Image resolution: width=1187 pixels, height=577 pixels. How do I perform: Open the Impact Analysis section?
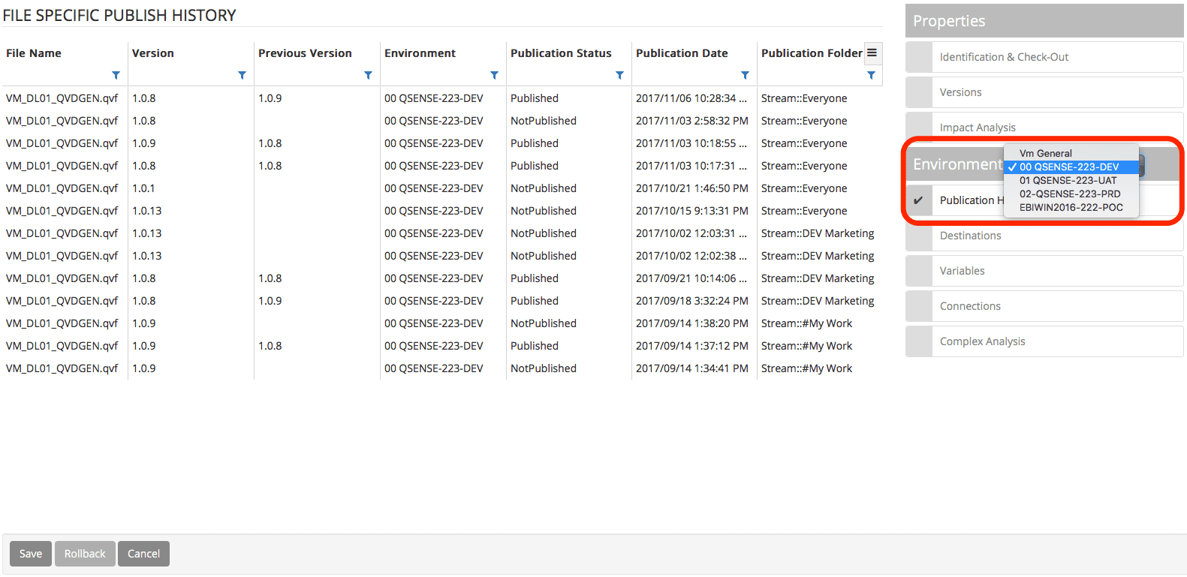coord(978,127)
